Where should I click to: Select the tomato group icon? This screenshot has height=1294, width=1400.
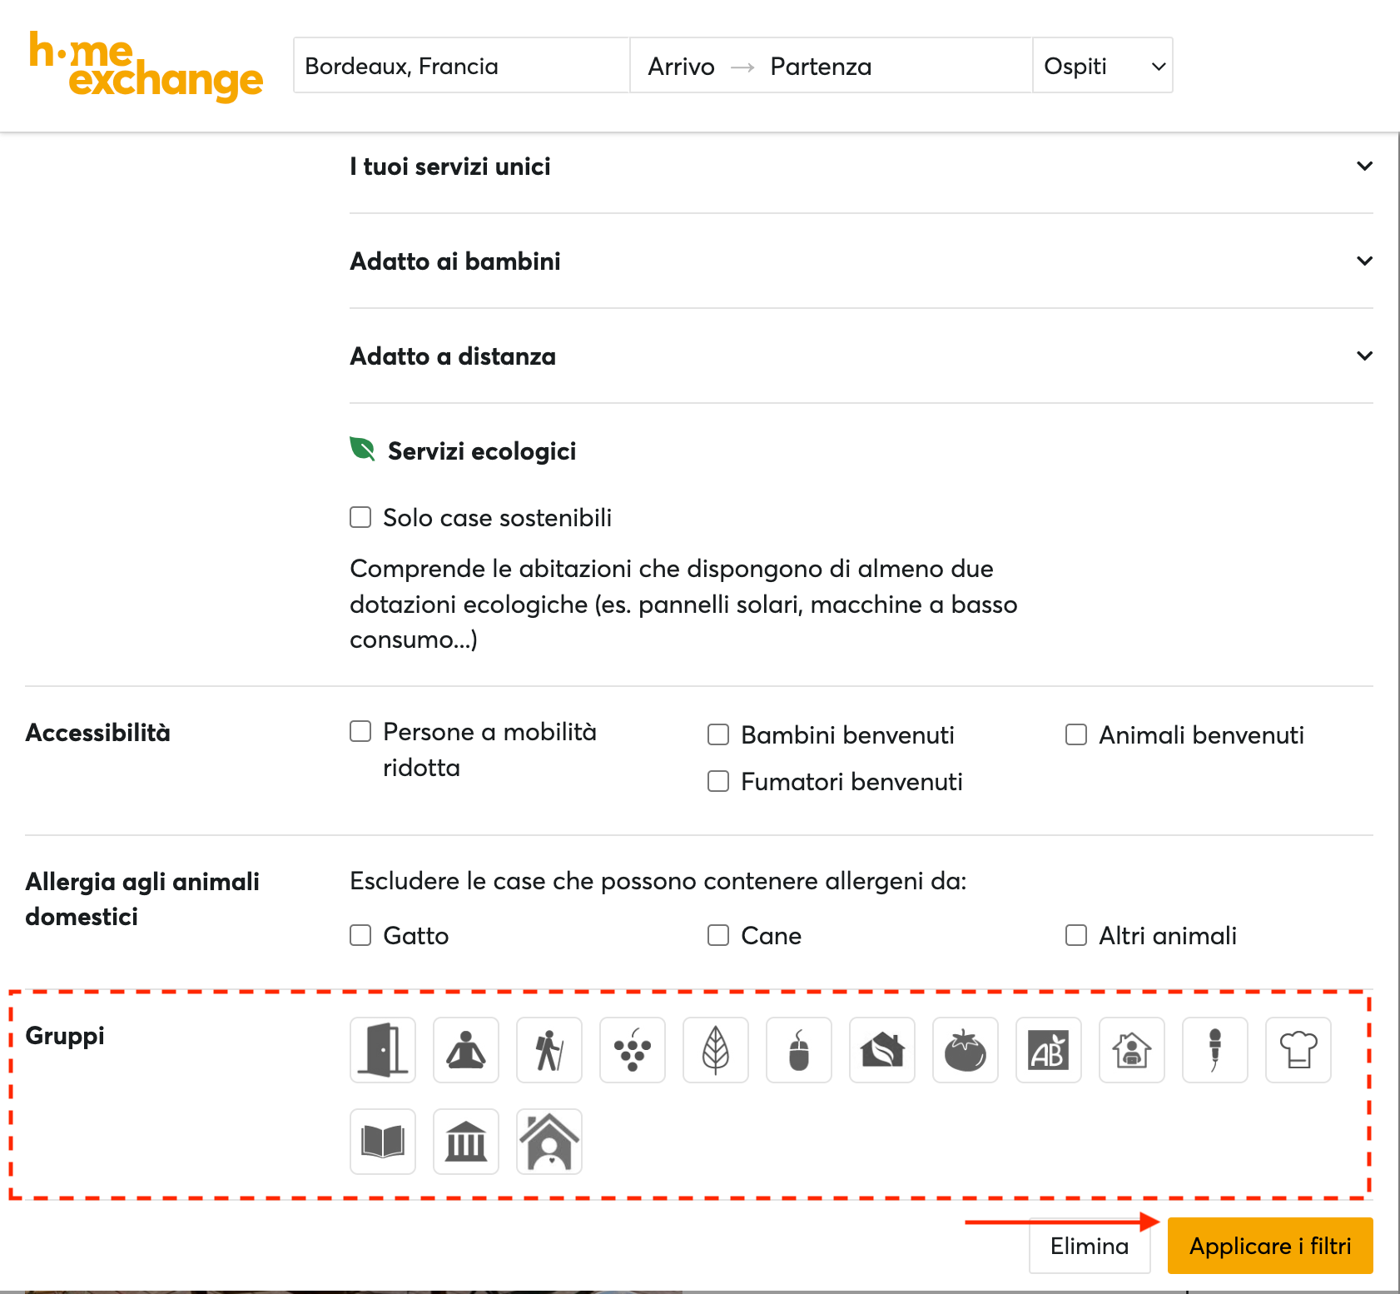click(965, 1050)
